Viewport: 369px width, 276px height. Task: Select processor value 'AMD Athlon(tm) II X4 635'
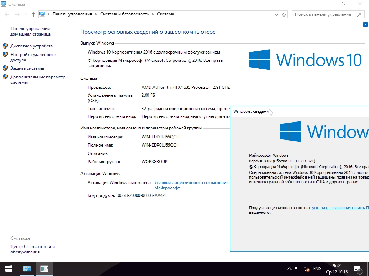(175, 87)
